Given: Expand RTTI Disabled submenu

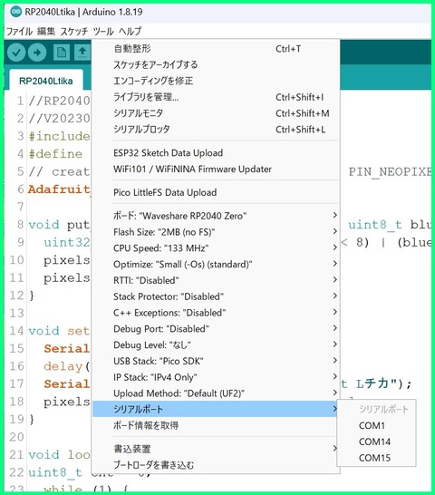Looking at the screenshot, I should pos(216,280).
